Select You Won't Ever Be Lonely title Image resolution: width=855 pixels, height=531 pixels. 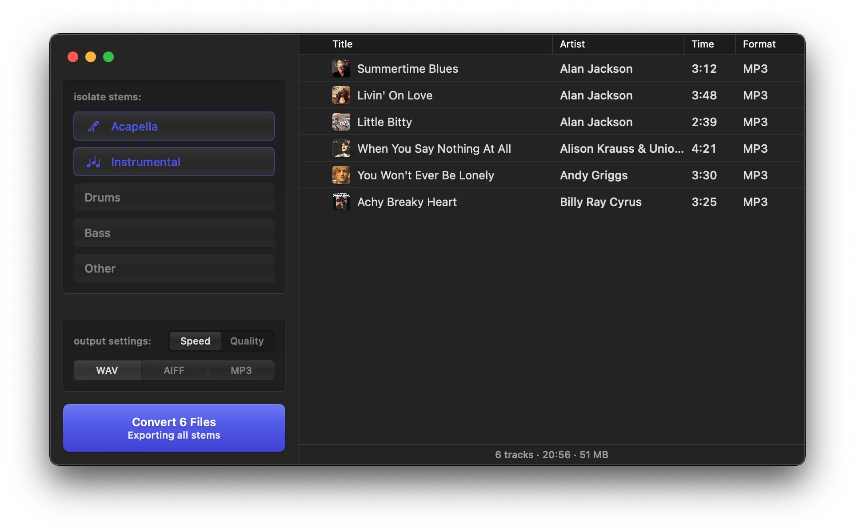[x=426, y=175]
